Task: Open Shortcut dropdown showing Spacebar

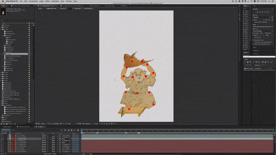Action: tap(262, 17)
